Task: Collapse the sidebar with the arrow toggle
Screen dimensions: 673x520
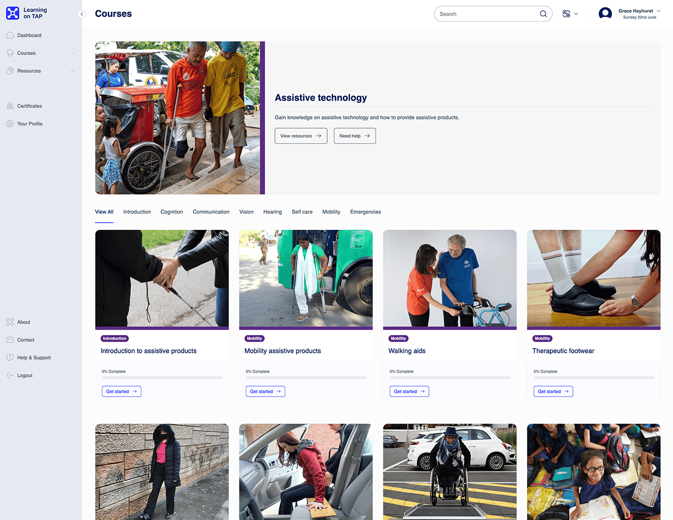Action: coord(81,14)
